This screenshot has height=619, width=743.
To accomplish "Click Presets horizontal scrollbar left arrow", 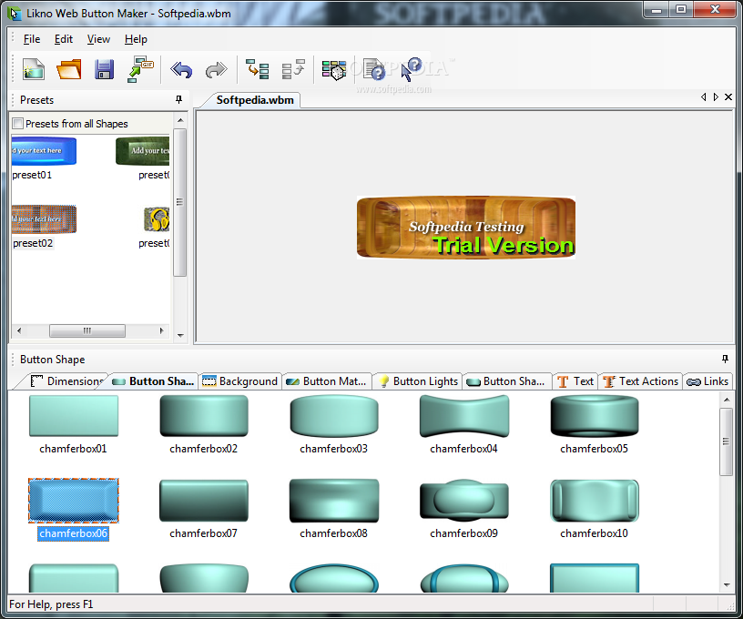I will point(19,330).
